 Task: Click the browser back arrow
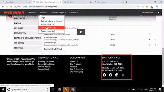click(x=3, y=7)
